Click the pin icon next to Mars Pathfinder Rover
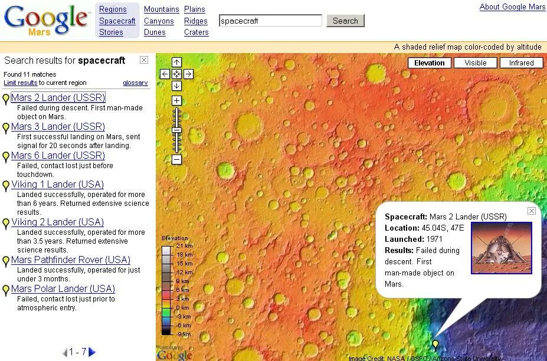 coord(5,261)
